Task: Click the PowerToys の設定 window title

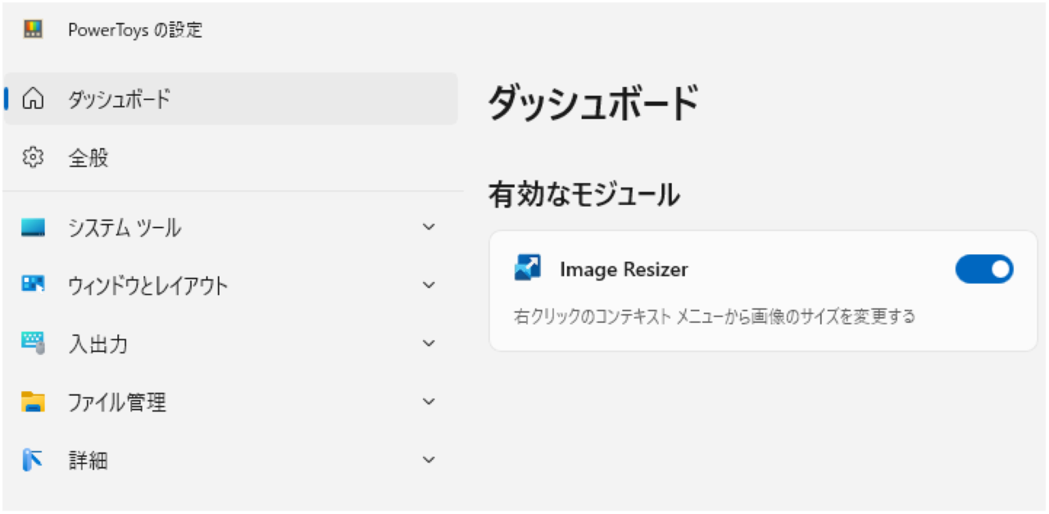Action: (135, 30)
